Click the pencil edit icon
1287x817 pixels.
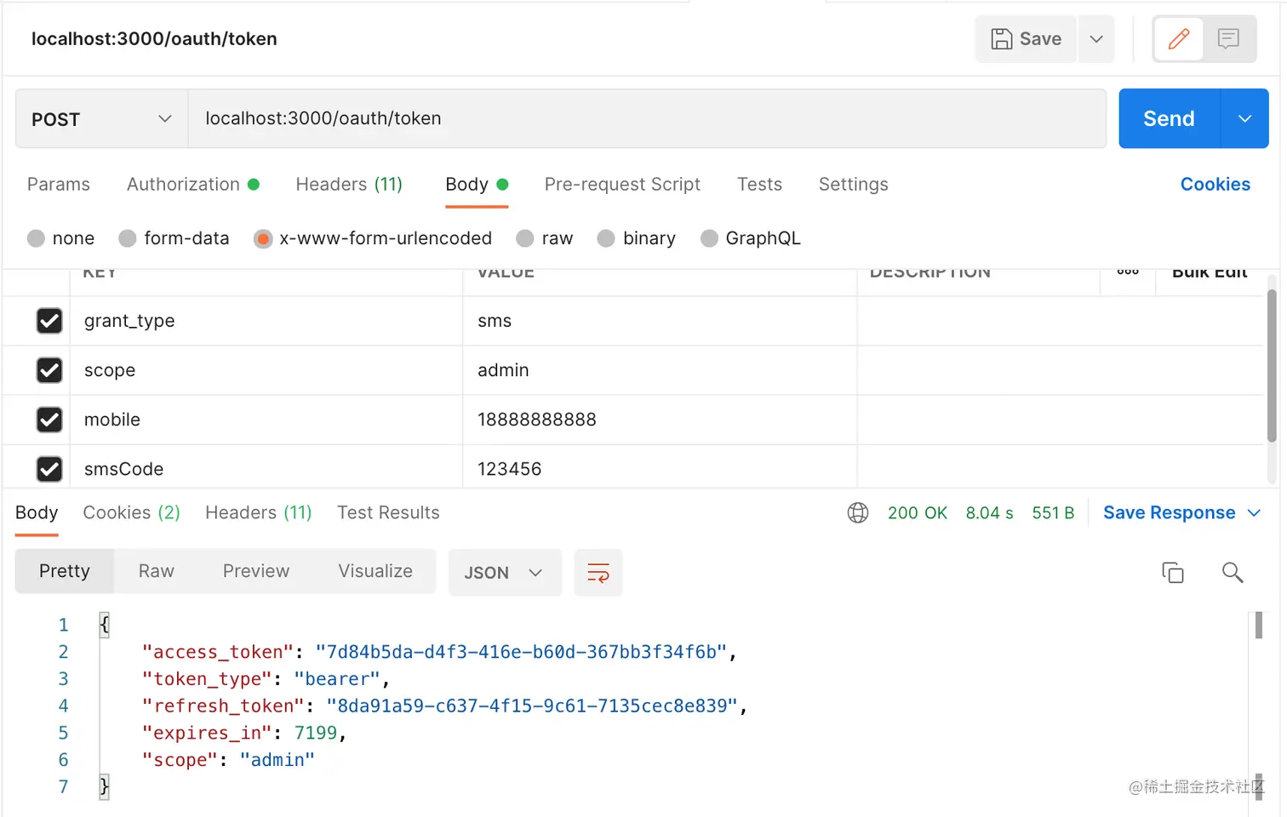(1179, 39)
